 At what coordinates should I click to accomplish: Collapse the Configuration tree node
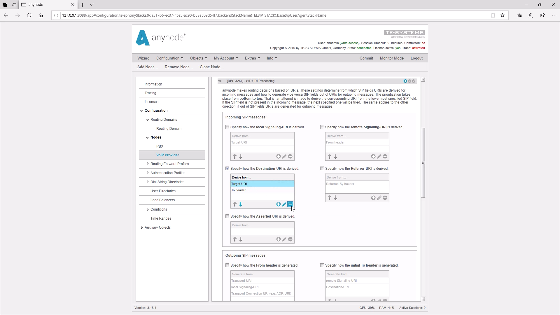tap(142, 111)
